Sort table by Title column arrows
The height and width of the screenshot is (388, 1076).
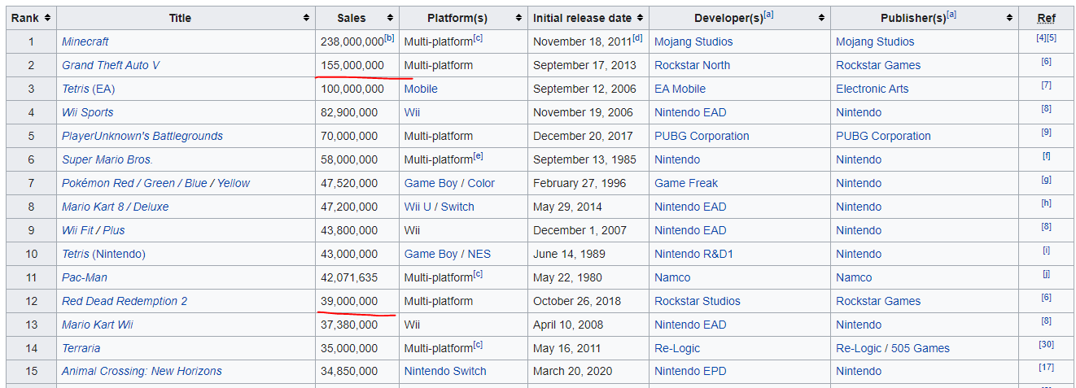click(306, 18)
